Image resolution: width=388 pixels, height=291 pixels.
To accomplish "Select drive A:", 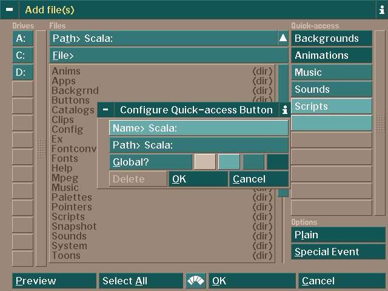I will 22,38.
